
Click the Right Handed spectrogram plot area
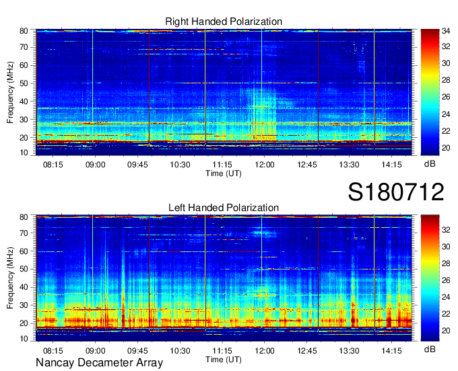224,92
